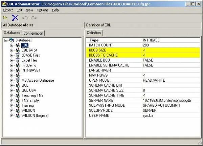Select the Teaching TNS alias label
The height and width of the screenshot is (146, 203).
click(32, 96)
